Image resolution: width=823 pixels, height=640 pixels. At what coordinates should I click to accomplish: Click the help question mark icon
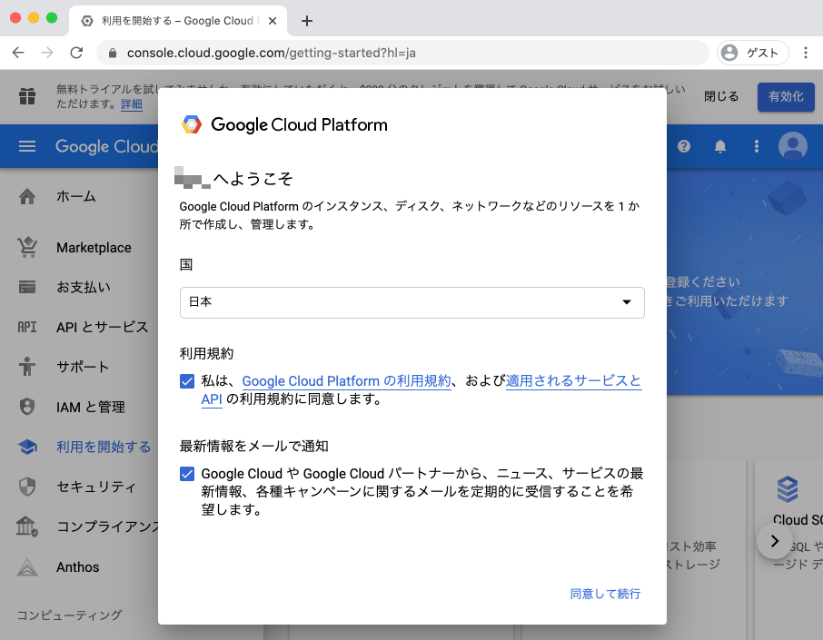pos(684,146)
